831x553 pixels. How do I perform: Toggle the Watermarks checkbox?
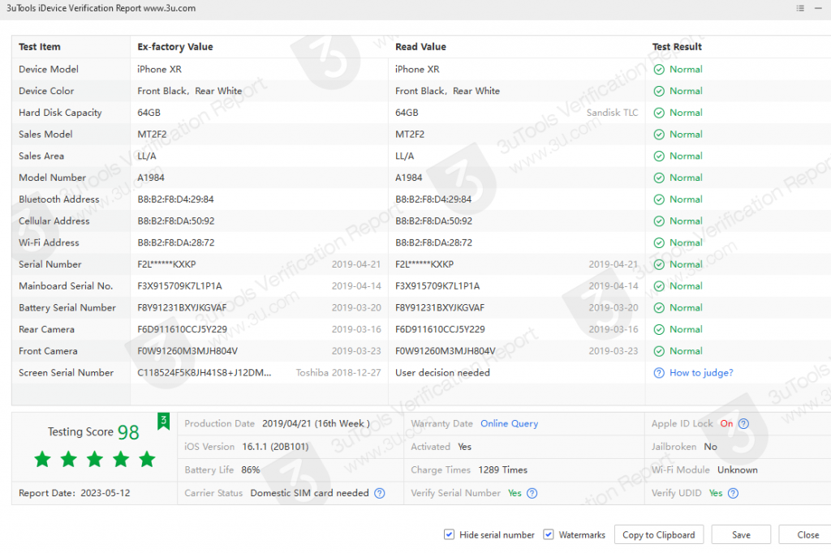(x=549, y=534)
